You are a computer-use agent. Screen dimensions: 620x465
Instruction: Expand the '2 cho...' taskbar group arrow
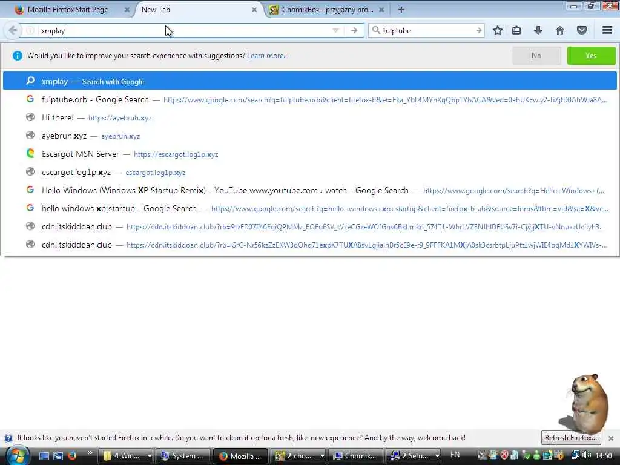322,456
